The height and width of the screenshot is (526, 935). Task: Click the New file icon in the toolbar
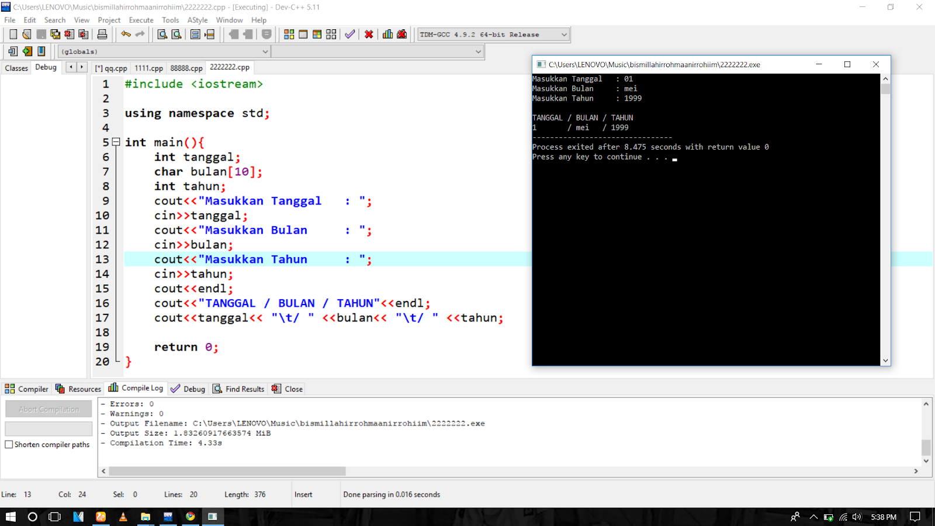13,34
